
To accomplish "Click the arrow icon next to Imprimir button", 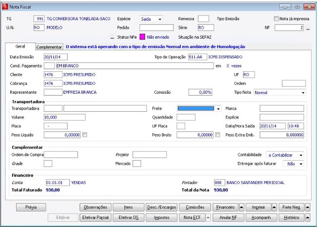I will pos(274,207).
